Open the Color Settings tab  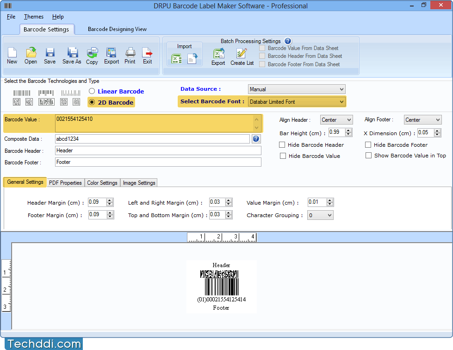(x=102, y=183)
